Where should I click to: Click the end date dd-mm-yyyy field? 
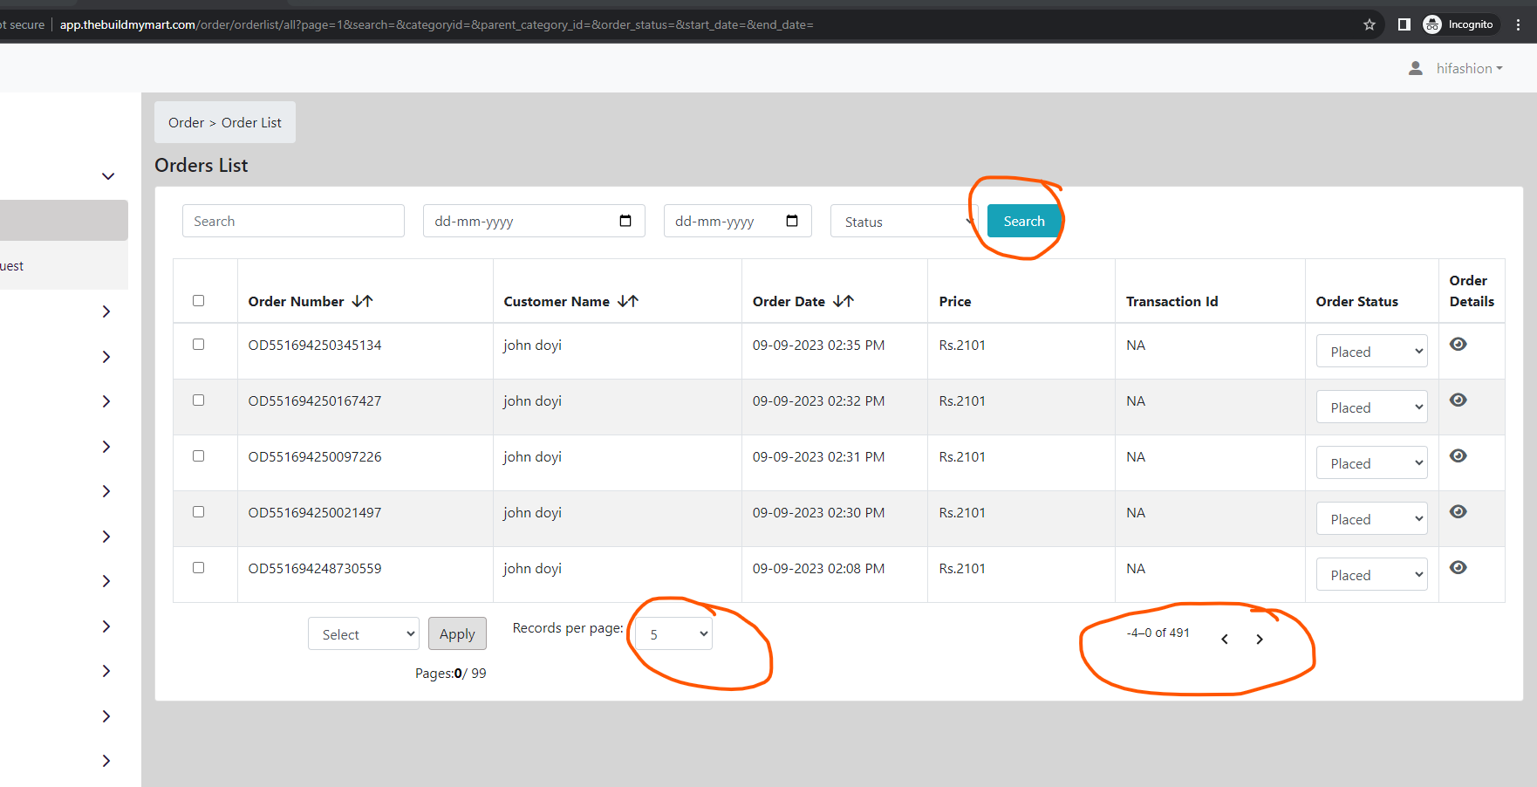[738, 221]
